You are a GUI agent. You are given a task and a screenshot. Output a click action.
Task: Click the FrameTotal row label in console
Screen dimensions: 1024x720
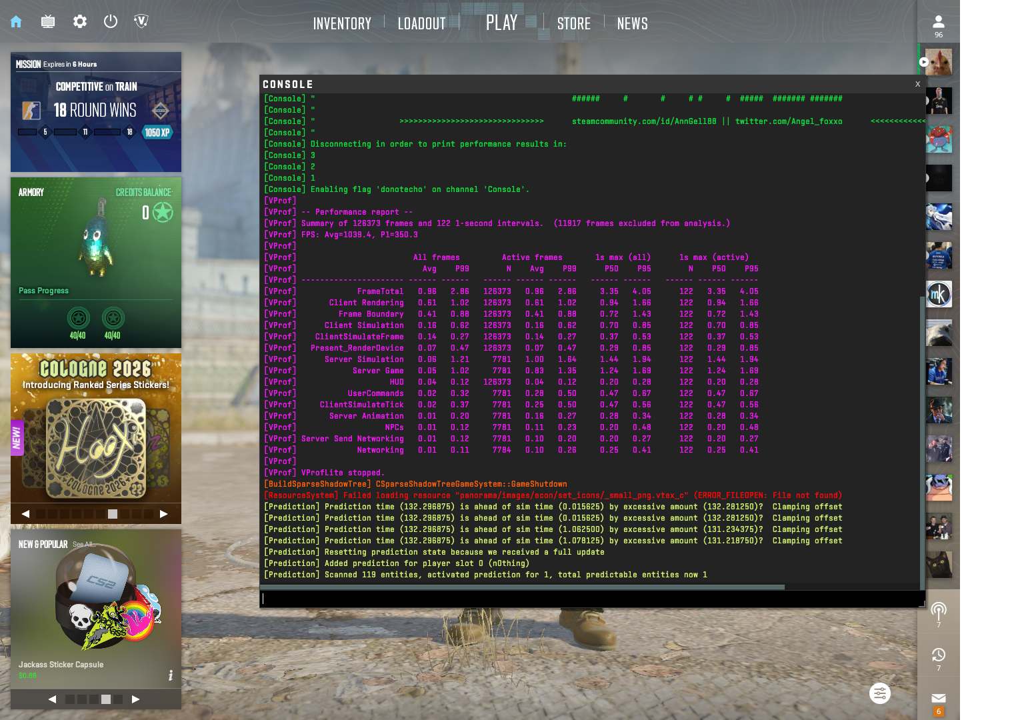[380, 291]
